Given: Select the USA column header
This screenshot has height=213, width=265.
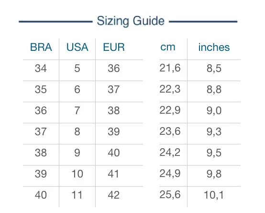Looking at the screenshot, I should [77, 47].
